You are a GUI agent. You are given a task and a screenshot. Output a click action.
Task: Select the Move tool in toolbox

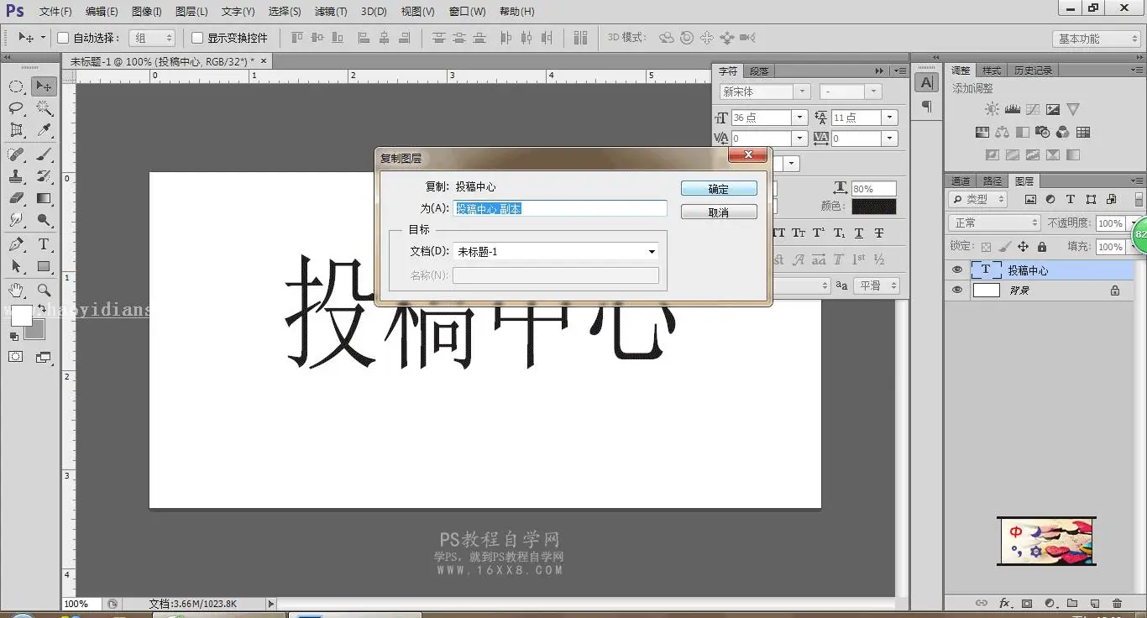[x=44, y=86]
